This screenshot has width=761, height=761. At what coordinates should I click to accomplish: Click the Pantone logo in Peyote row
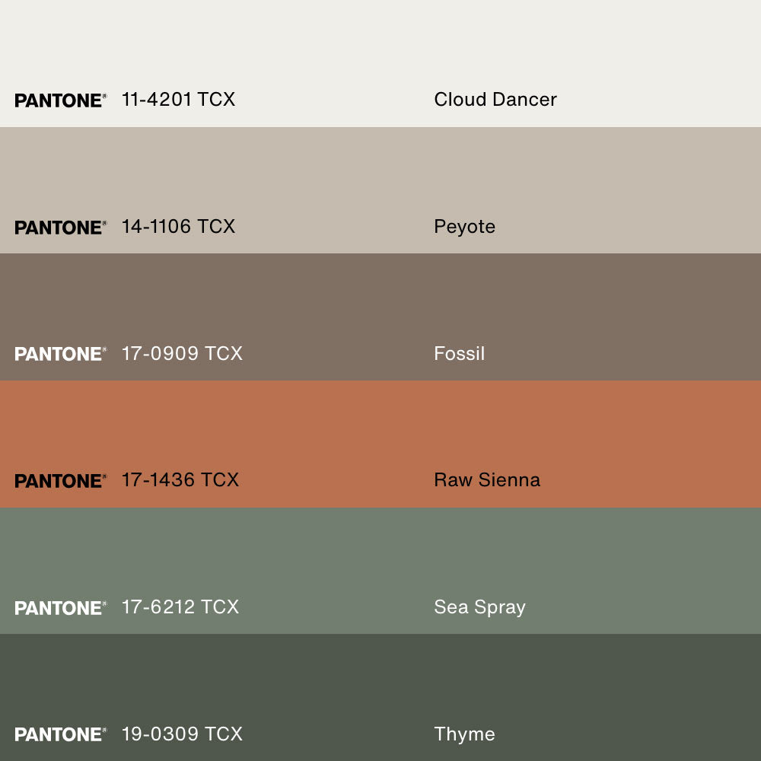[60, 228]
